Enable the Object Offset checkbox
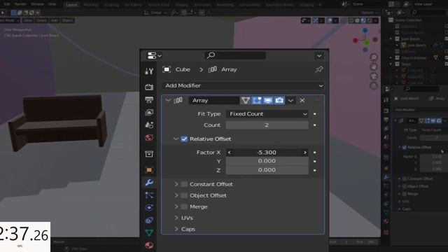448x252 pixels. (184, 195)
